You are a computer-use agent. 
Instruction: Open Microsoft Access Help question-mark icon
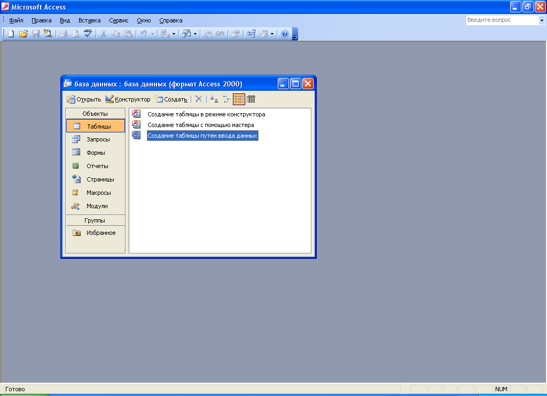point(285,34)
